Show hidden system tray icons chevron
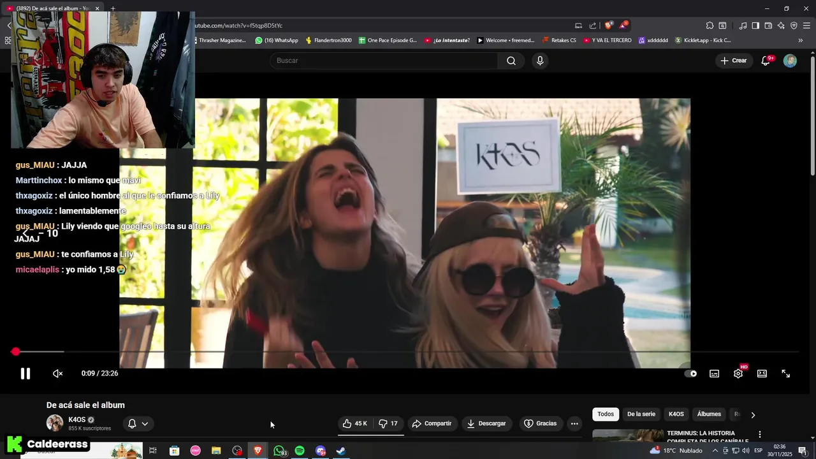Image resolution: width=816 pixels, height=459 pixels. click(715, 451)
